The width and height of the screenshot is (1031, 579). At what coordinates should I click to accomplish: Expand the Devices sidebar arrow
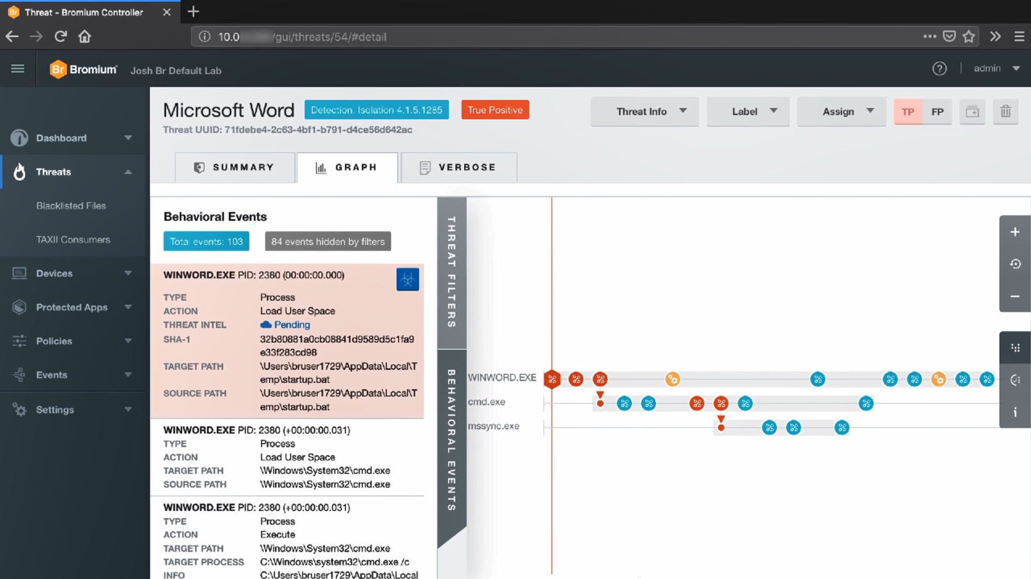click(x=128, y=273)
